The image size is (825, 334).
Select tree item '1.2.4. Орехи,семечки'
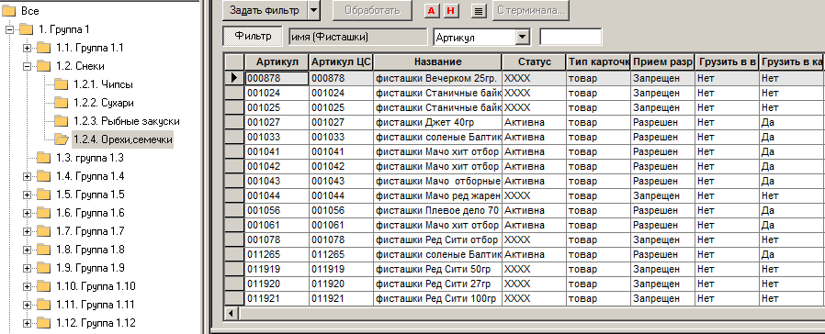123,139
